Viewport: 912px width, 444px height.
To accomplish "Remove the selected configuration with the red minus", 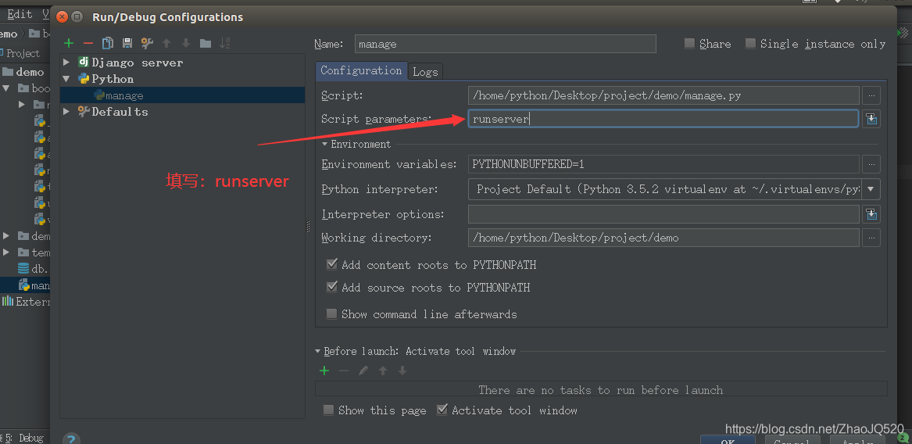I will point(88,43).
